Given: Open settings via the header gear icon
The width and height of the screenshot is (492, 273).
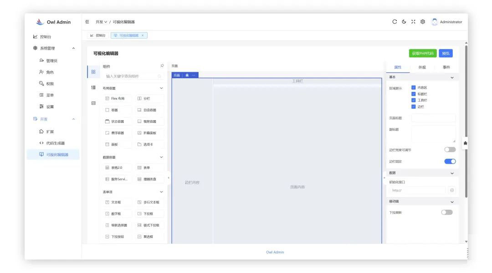Looking at the screenshot, I should click(423, 22).
